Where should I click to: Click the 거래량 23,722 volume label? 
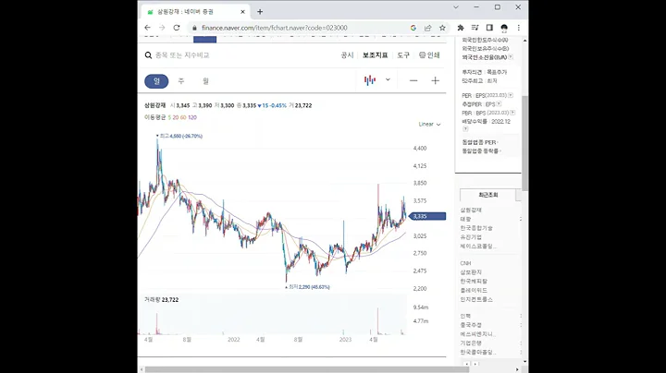click(161, 300)
